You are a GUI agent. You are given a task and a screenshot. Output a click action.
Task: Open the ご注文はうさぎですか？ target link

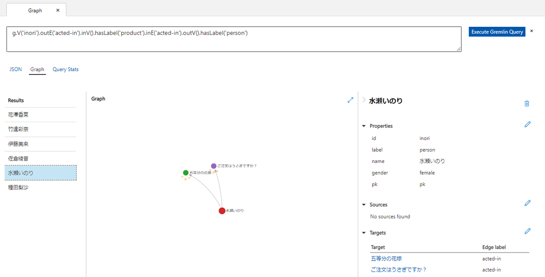pyautogui.click(x=399, y=269)
